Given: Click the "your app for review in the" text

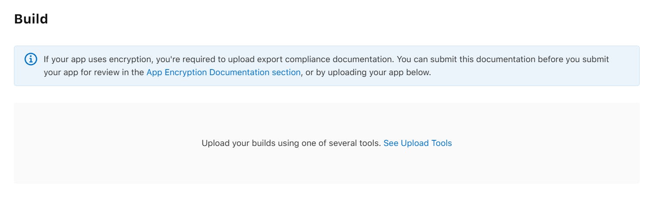Looking at the screenshot, I should pos(94,73).
